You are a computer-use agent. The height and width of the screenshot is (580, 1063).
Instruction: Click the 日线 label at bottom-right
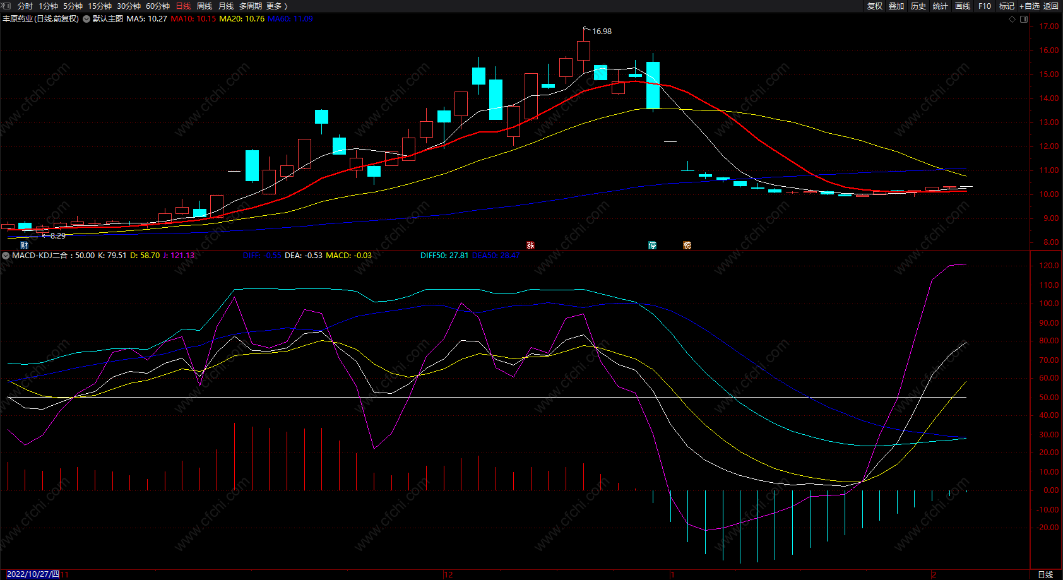coord(1045,574)
